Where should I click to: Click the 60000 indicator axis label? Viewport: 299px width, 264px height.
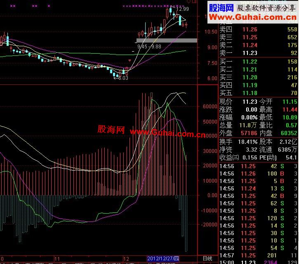click(x=210, y=107)
